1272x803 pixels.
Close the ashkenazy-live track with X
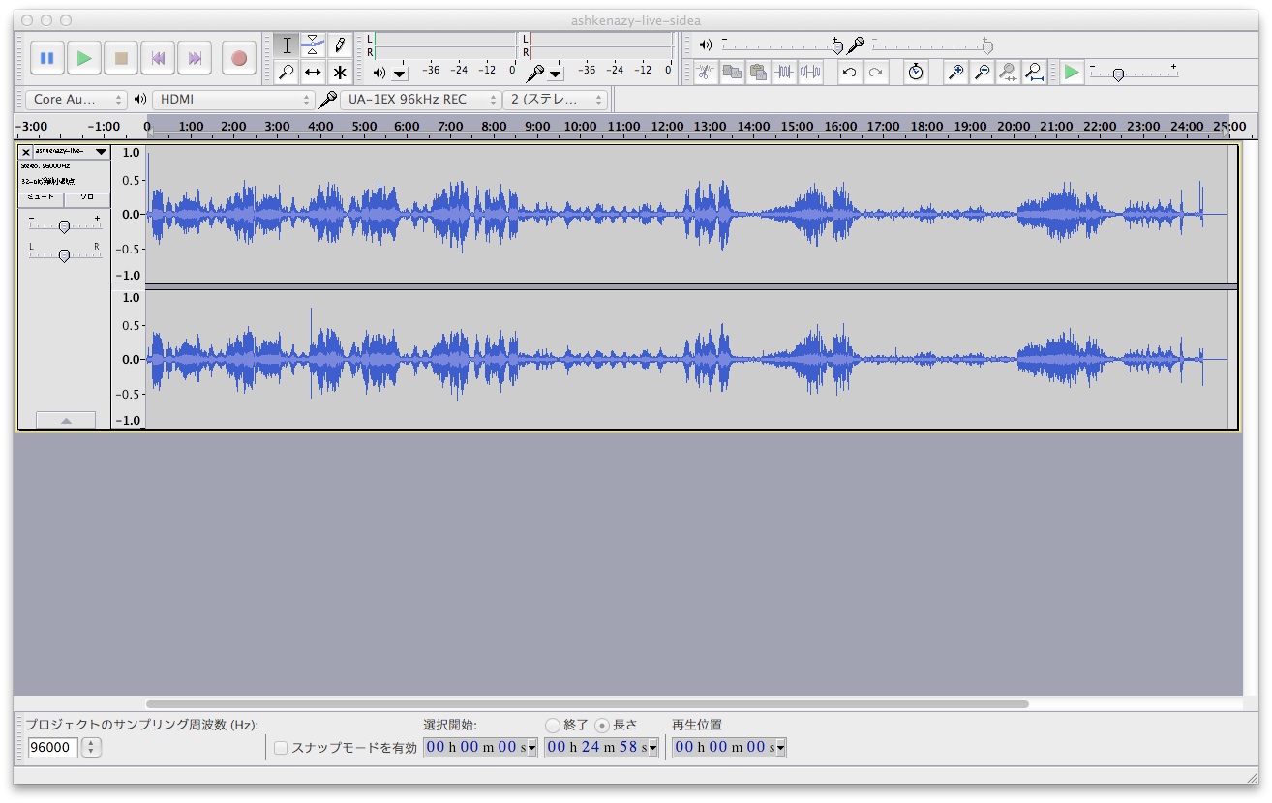(x=26, y=152)
